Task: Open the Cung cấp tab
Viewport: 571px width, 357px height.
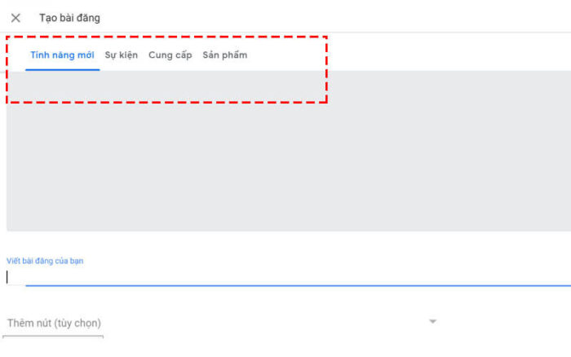Action: (x=170, y=55)
